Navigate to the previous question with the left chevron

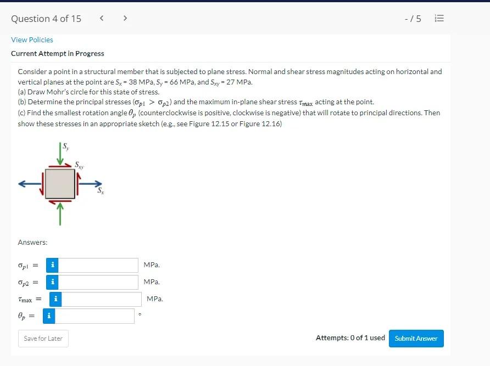coord(102,18)
